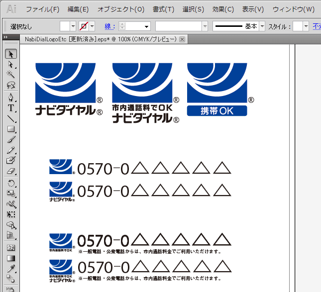This screenshot has height=292, width=321.
Task: Open the variable width profile dropdown arrow
Action: pos(205,26)
